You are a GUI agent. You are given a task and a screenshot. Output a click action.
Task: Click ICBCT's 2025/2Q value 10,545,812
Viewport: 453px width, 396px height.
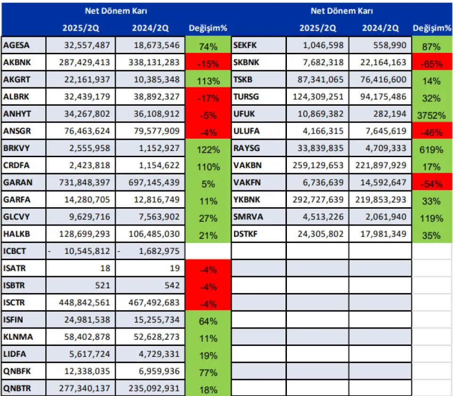(87, 251)
